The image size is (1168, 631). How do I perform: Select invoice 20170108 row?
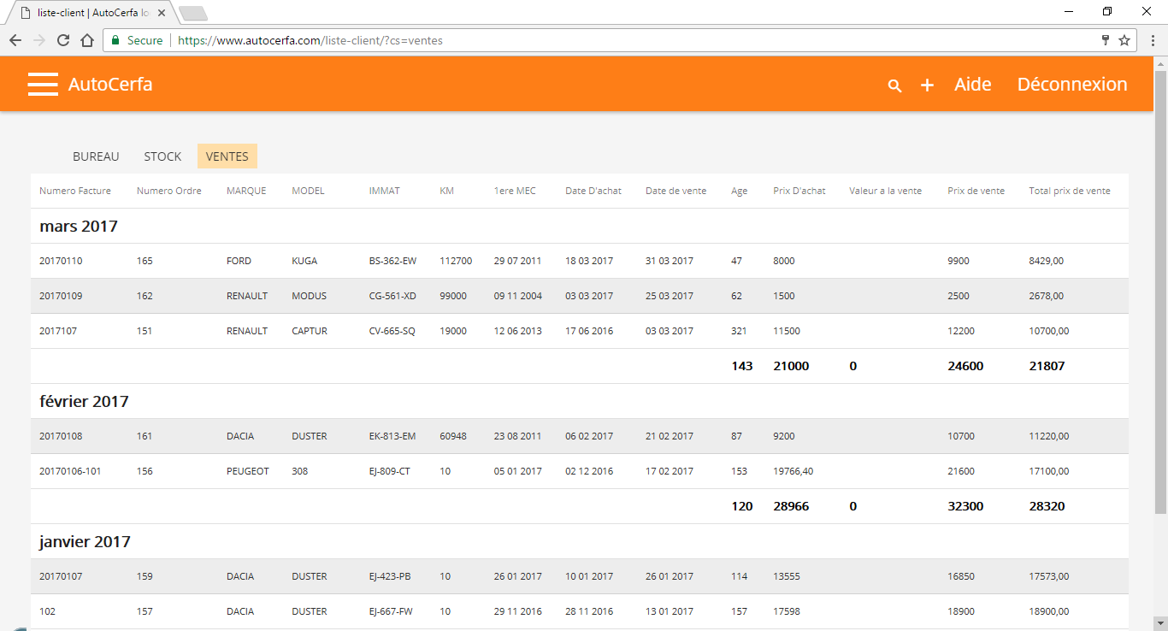tap(580, 436)
